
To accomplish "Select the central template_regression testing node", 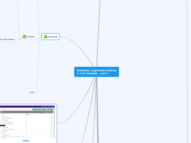I will tap(97, 72).
